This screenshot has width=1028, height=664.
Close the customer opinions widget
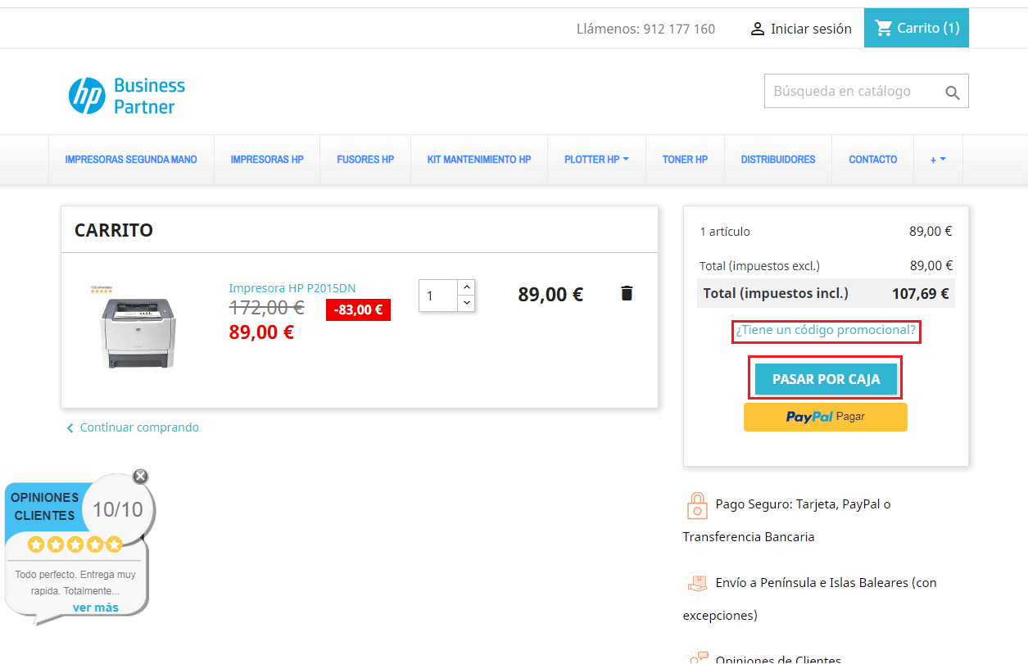coord(141,477)
